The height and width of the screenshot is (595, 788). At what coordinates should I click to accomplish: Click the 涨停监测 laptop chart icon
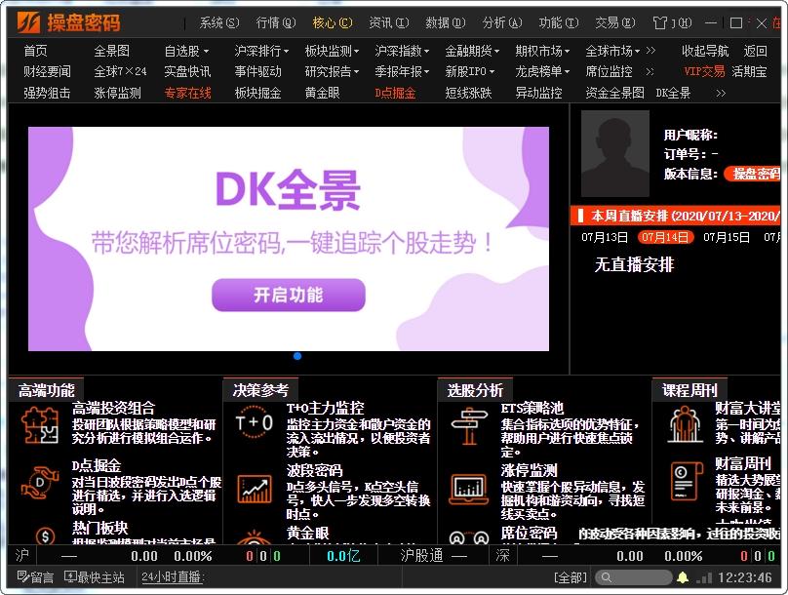[x=469, y=489]
